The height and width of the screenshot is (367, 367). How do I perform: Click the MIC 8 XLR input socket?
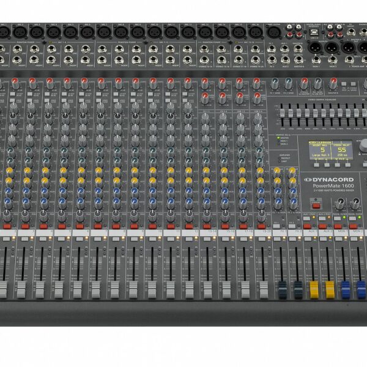pyautogui.click(x=120, y=32)
